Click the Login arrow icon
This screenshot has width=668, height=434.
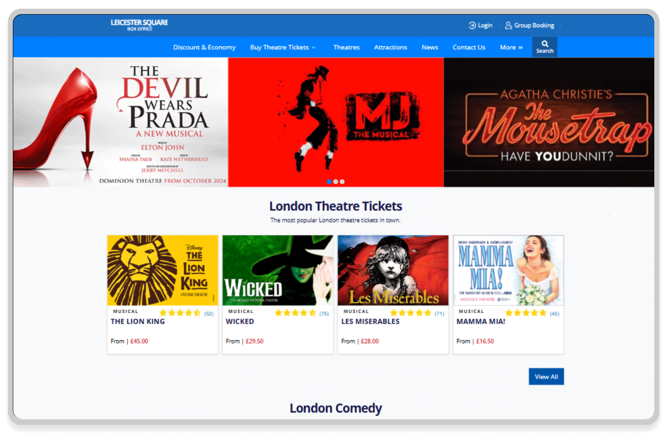pos(472,25)
